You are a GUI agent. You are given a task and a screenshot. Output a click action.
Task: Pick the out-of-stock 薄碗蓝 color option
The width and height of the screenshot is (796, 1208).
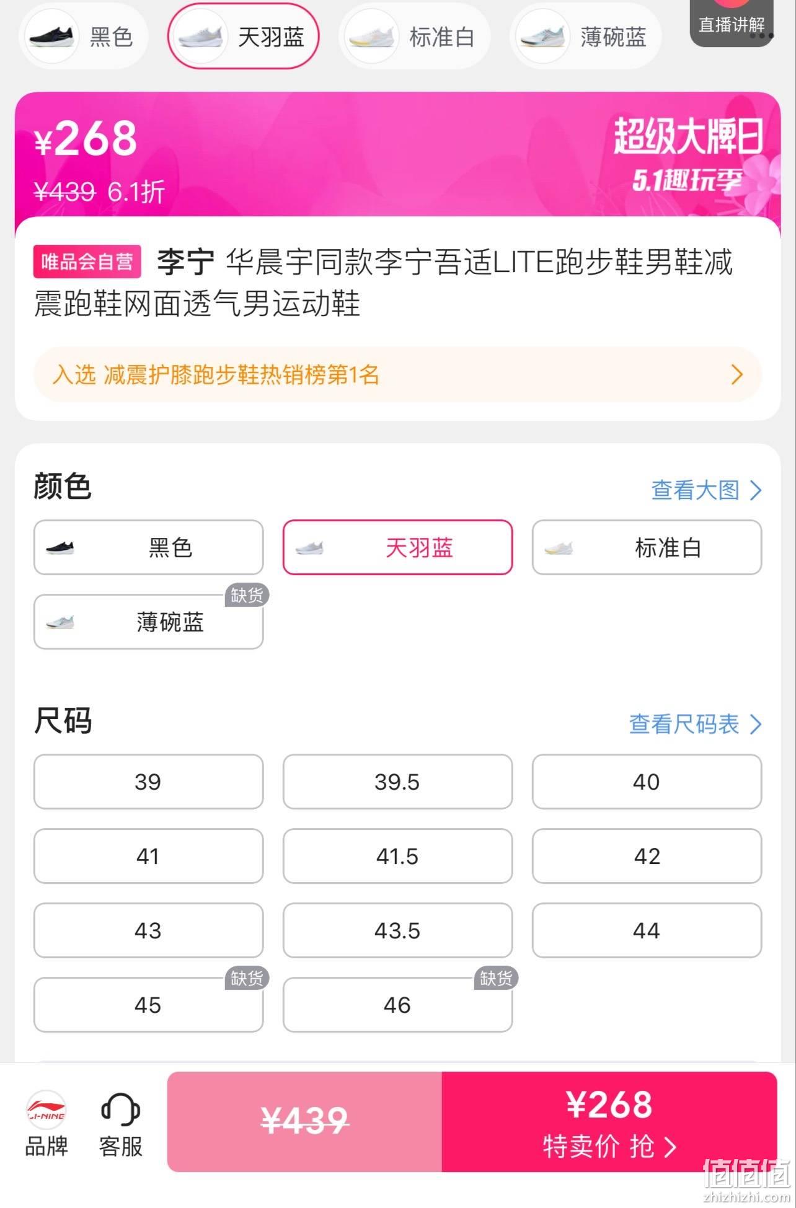[x=148, y=622]
